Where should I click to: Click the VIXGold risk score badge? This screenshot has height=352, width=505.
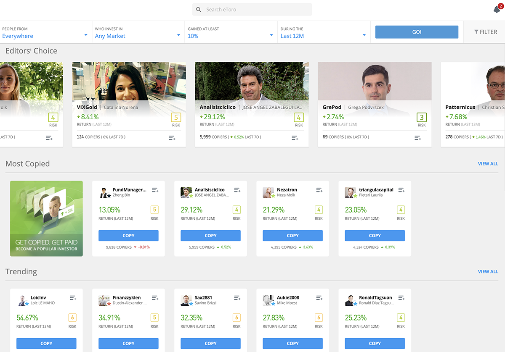click(x=176, y=117)
